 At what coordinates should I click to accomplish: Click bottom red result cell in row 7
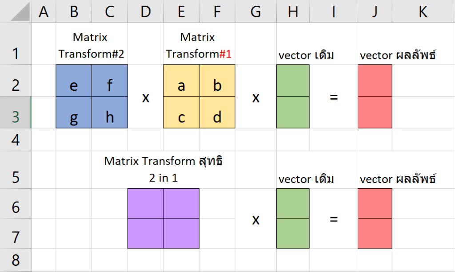(375, 233)
